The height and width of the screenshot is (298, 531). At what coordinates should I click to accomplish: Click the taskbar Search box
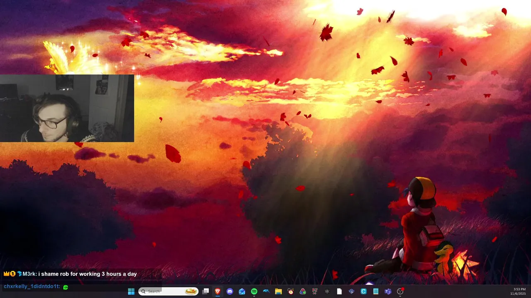click(168, 291)
